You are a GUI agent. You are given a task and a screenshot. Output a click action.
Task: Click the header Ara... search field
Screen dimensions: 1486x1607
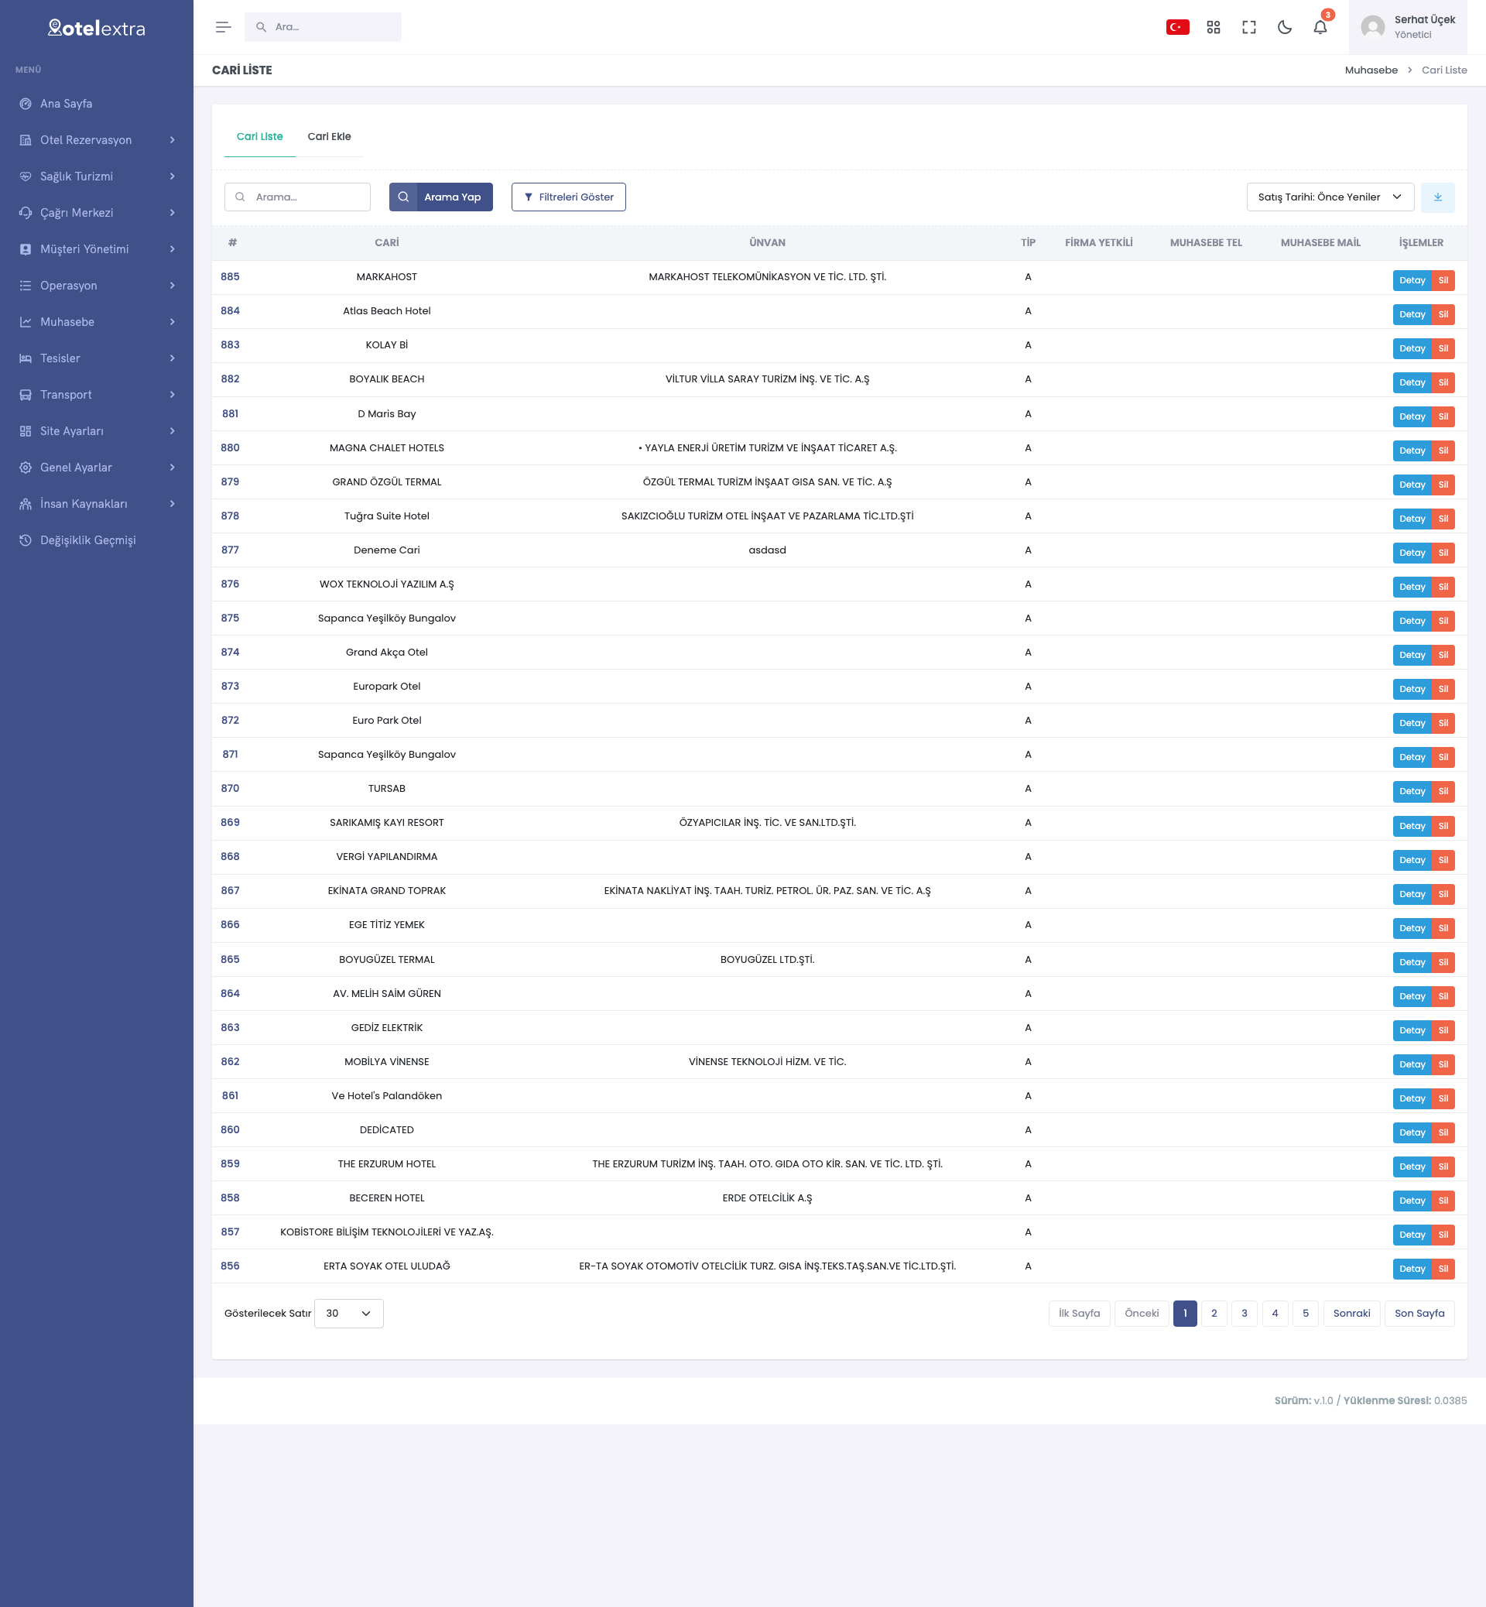(x=323, y=27)
